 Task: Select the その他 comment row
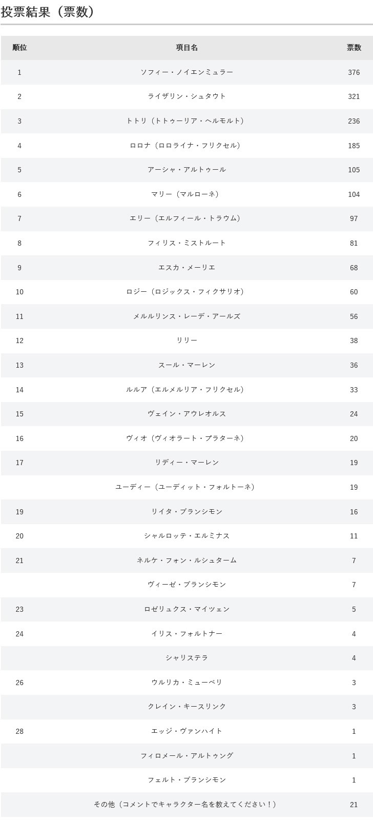click(x=187, y=805)
